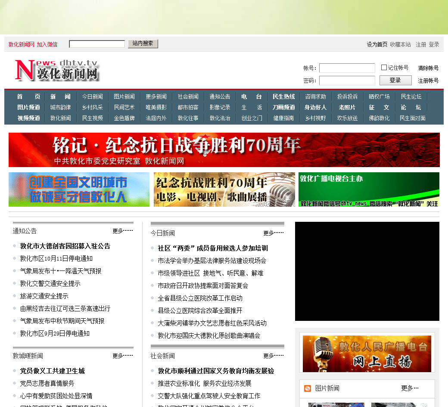Open 县级公立医院综合改革全面推开
The image size is (448, 407).
point(200,311)
